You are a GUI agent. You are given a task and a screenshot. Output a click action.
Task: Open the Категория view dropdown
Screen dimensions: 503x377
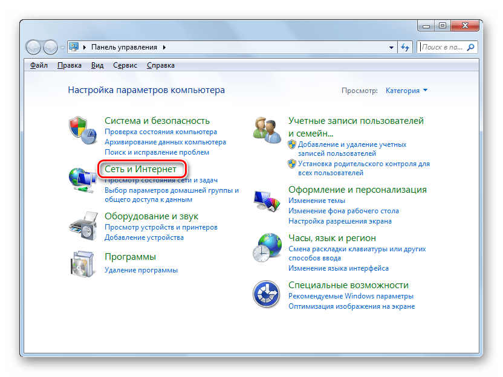coord(406,91)
